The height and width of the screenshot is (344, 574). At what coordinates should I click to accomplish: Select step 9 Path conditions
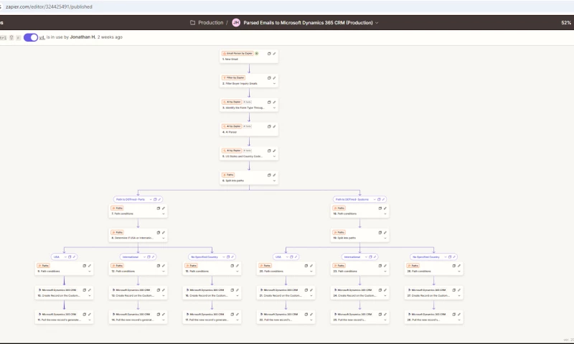click(x=64, y=269)
